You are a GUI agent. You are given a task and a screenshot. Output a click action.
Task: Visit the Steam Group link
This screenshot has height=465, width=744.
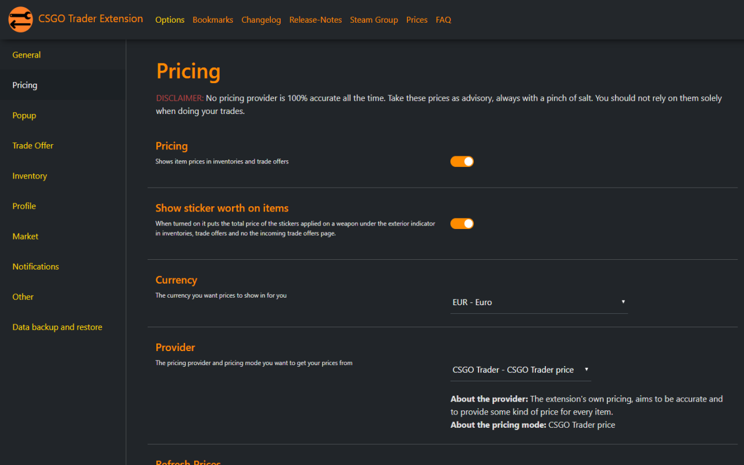tap(374, 20)
